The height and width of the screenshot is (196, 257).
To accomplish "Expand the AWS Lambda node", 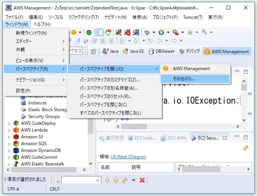I will tap(9, 130).
